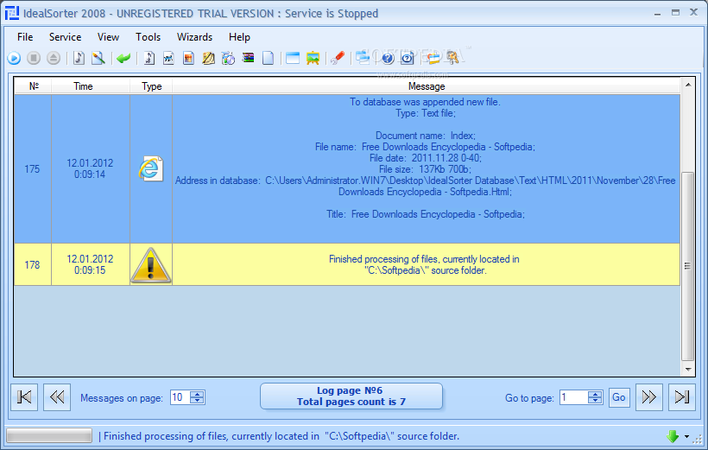
Task: Open the Help menu
Action: [x=239, y=37]
